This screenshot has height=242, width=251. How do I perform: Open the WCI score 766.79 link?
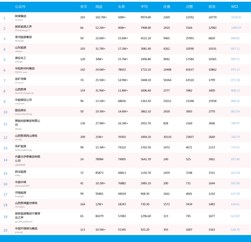235,137
